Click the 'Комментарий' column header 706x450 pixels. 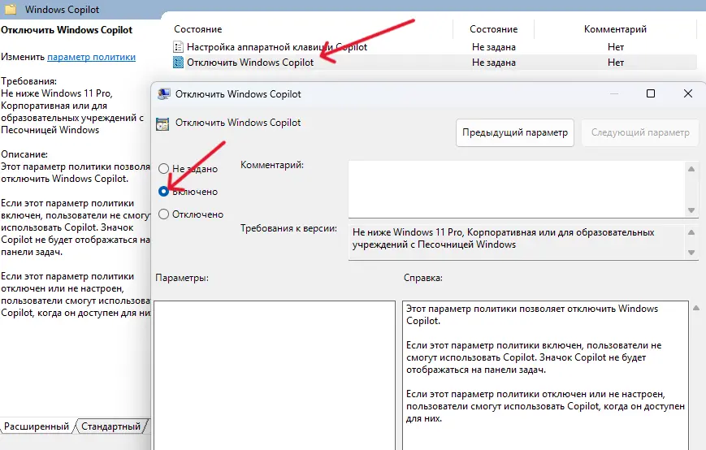[x=615, y=29]
